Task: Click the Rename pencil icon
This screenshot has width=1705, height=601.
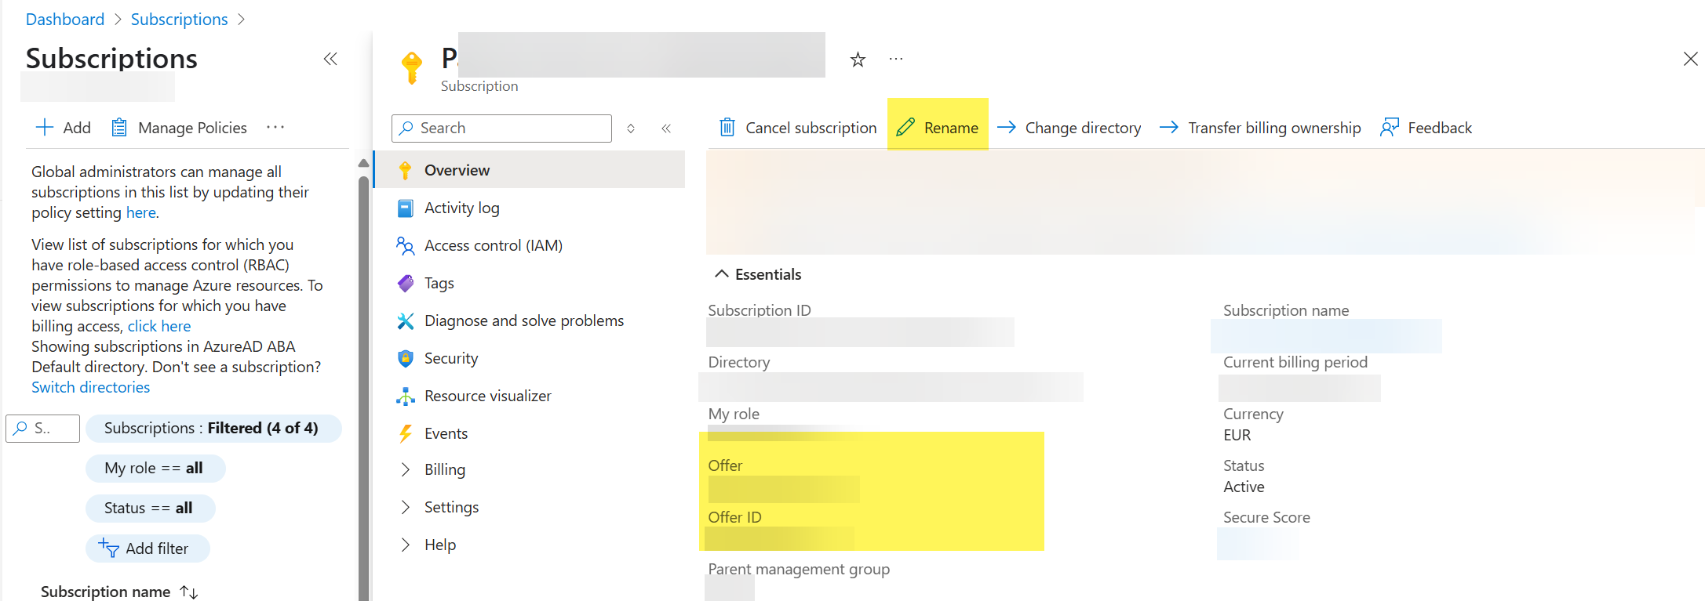Action: coord(905,127)
